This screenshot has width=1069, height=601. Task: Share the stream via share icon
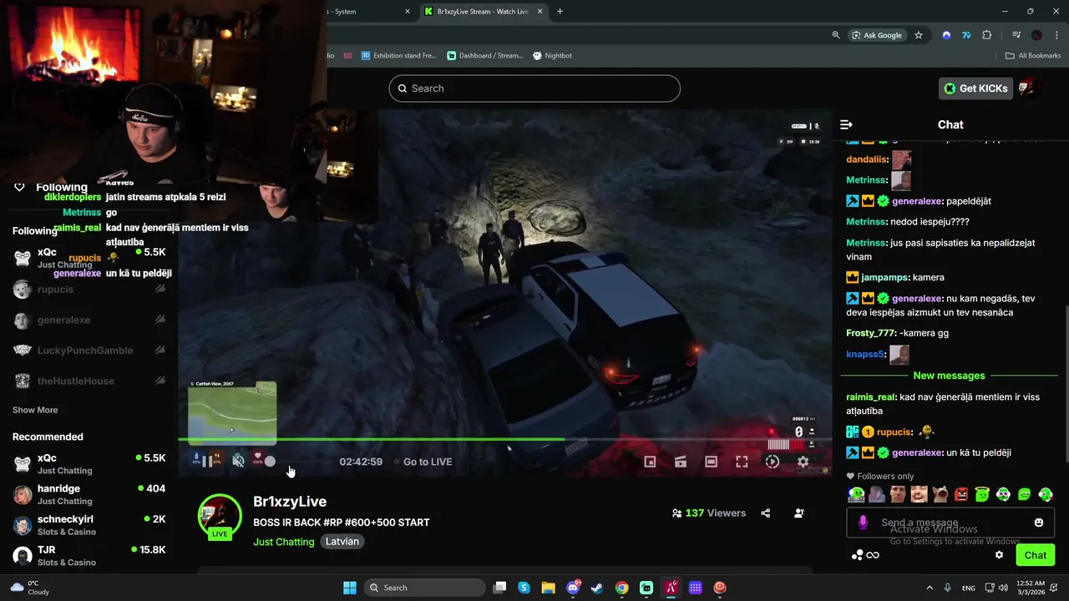coord(766,513)
